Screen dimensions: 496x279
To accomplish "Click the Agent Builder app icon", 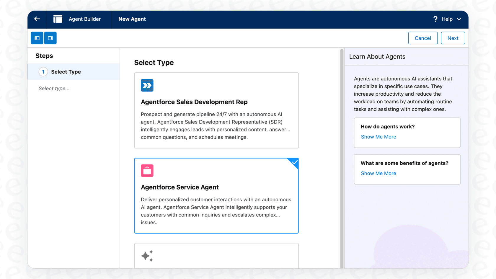I will (x=58, y=19).
